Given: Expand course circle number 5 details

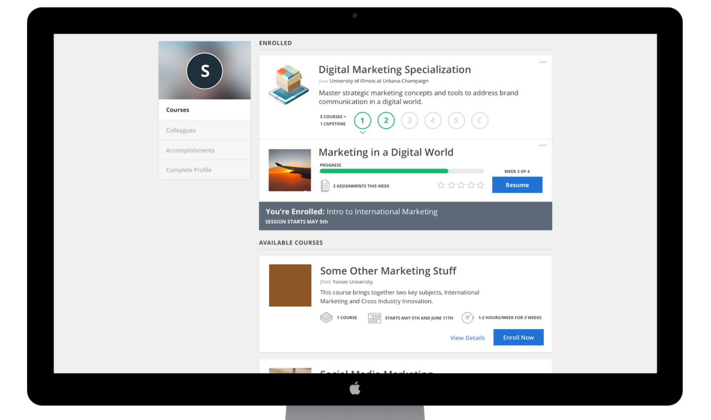Looking at the screenshot, I should click(456, 120).
